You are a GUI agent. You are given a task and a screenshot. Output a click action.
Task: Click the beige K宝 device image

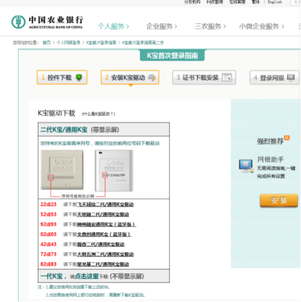pos(62,170)
